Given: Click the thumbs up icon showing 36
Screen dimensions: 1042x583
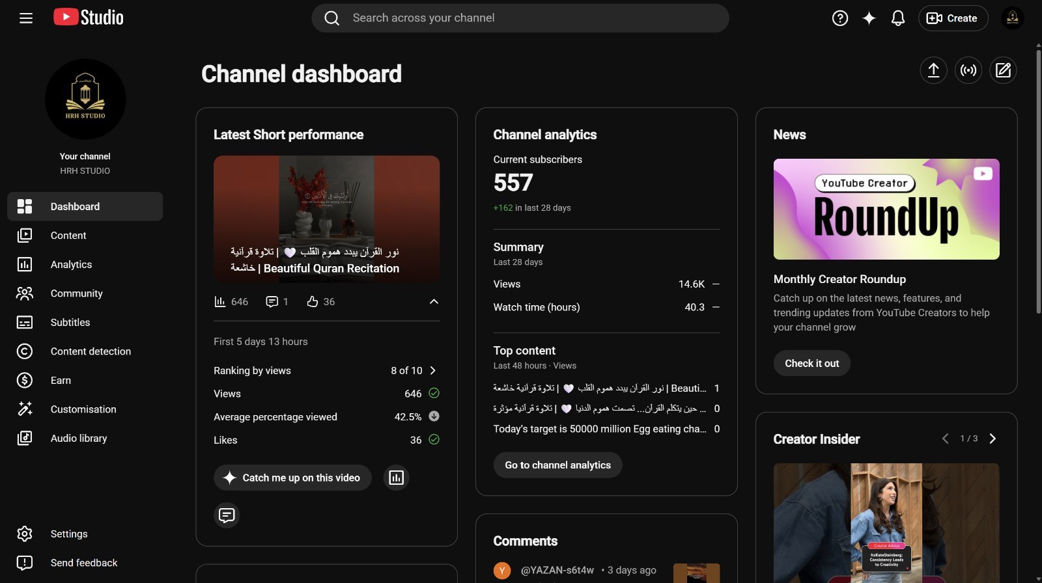Looking at the screenshot, I should tap(313, 302).
